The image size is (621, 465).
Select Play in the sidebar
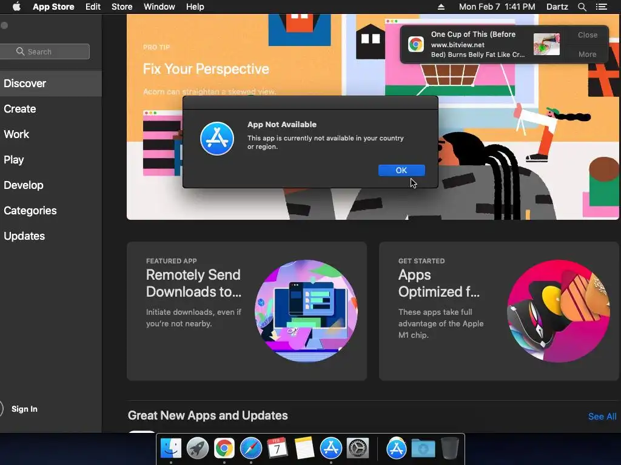coord(51,160)
